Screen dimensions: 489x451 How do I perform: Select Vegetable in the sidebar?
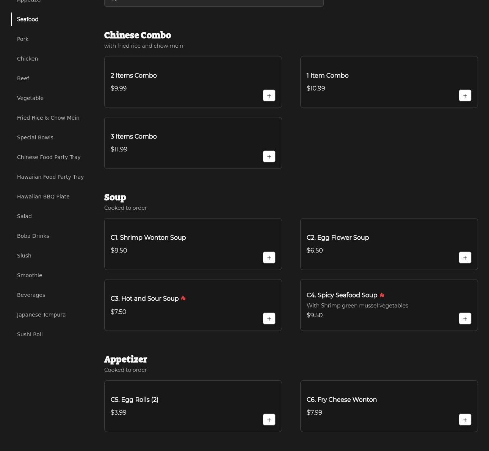coord(30,98)
